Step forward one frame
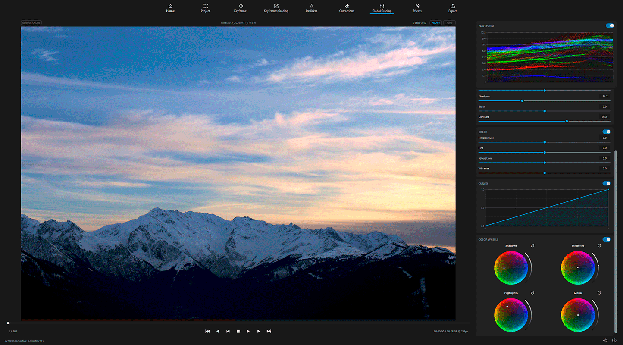The width and height of the screenshot is (623, 345). (x=248, y=331)
